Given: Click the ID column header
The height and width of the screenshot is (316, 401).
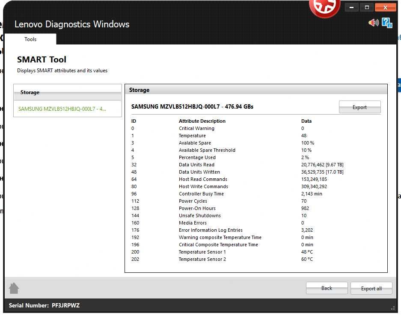Looking at the screenshot, I should (134, 121).
